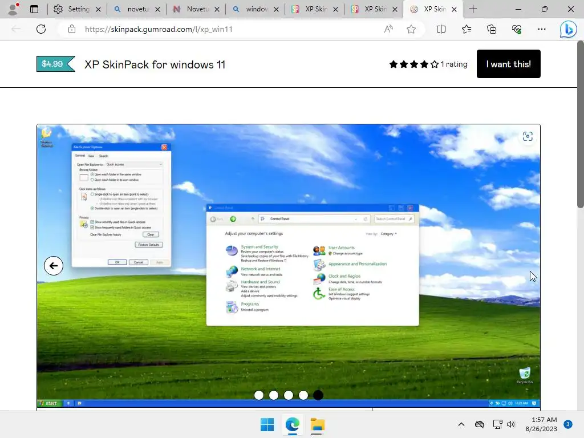Close the active XP Skin tab
This screenshot has height=438, width=584.
coord(455,9)
